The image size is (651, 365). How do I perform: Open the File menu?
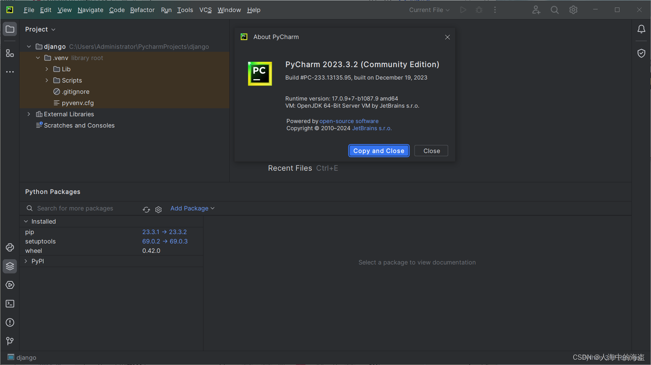click(x=29, y=10)
